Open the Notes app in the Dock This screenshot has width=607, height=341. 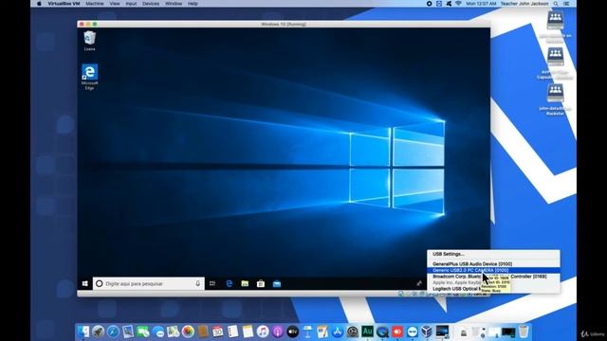tap(248, 332)
